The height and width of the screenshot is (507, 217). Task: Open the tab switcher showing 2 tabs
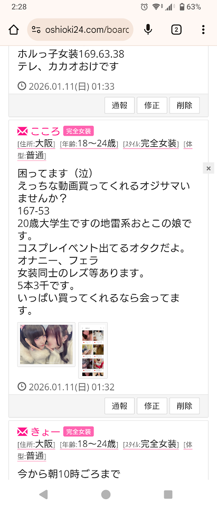[176, 30]
